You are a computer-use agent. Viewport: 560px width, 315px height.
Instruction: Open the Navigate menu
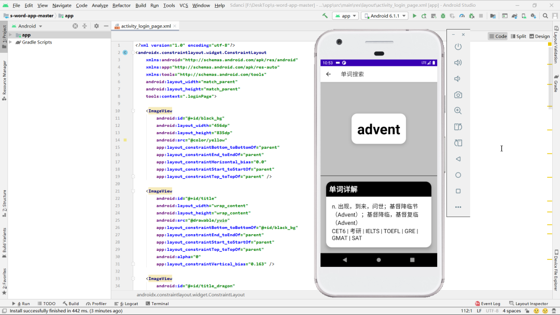[x=62, y=5]
